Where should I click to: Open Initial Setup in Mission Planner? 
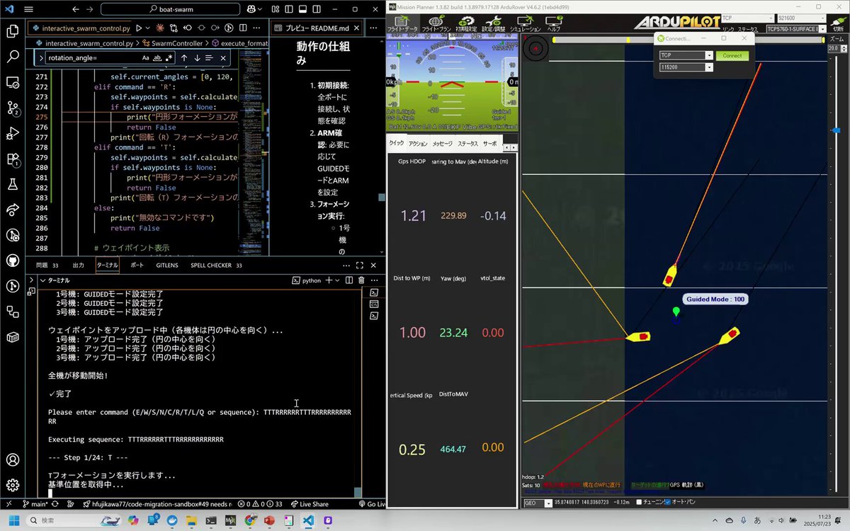coord(465,24)
